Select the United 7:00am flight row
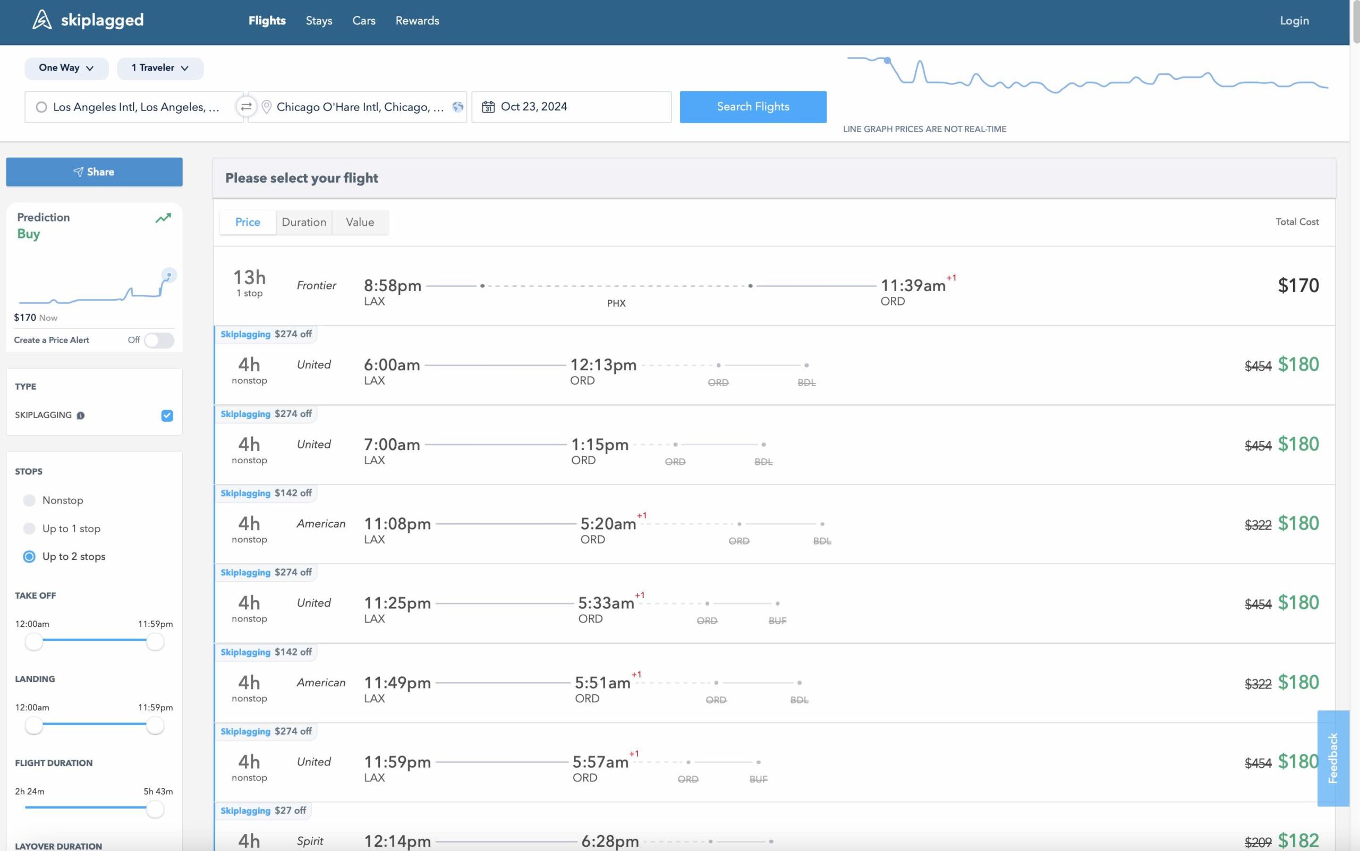The height and width of the screenshot is (851, 1360). tap(774, 445)
